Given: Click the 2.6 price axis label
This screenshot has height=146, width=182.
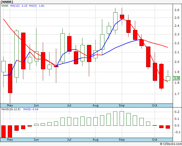Looking at the screenshot, I should (177, 10).
